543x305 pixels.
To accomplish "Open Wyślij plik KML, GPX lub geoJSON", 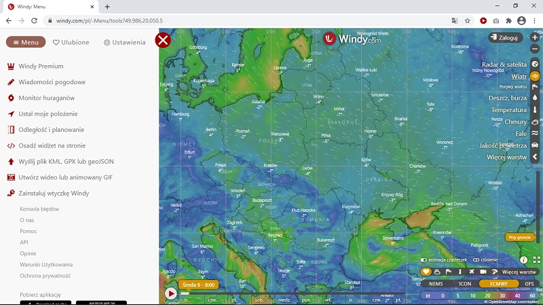I will tap(60, 162).
